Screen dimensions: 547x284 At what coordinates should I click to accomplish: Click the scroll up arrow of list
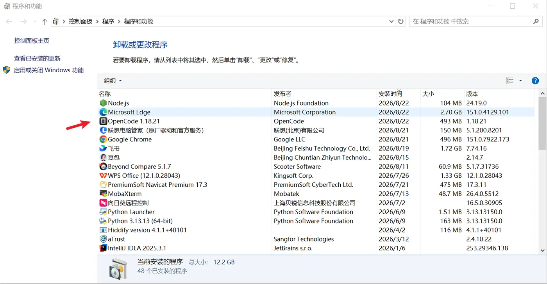pos(542,94)
